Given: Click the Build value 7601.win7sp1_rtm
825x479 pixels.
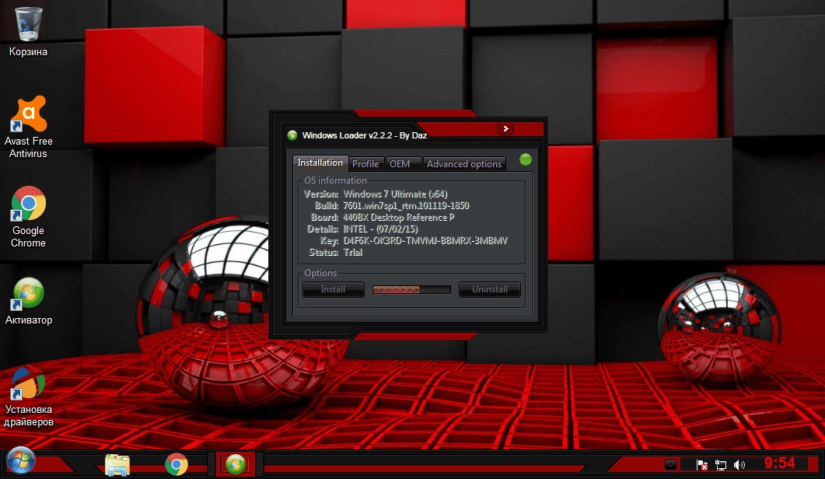Looking at the screenshot, I should pyautogui.click(x=406, y=206).
